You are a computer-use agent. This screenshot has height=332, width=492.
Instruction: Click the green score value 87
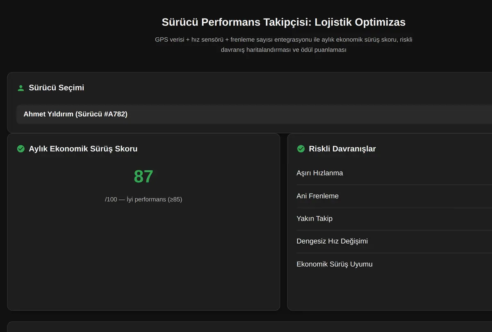click(143, 176)
